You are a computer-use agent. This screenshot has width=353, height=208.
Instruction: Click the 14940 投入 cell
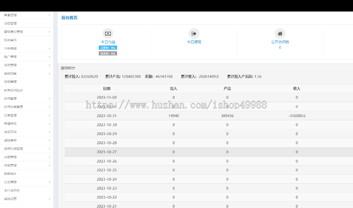click(x=174, y=116)
